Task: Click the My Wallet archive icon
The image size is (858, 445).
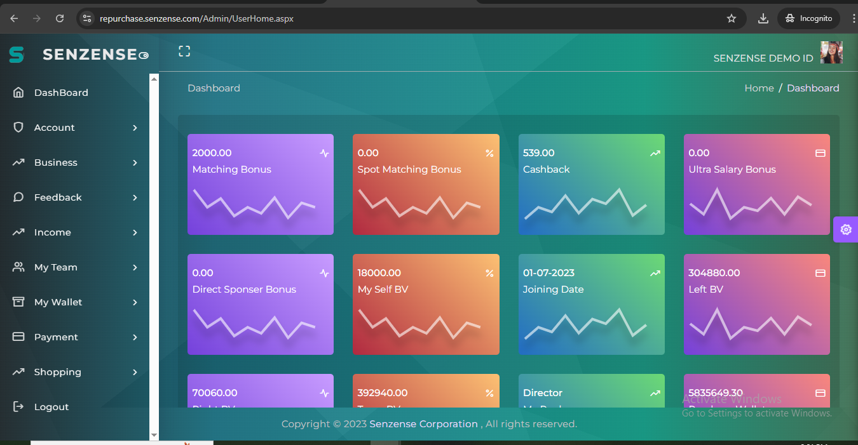Action: (18, 302)
